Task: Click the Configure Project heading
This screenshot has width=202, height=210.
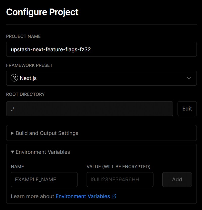Action: pos(42,12)
